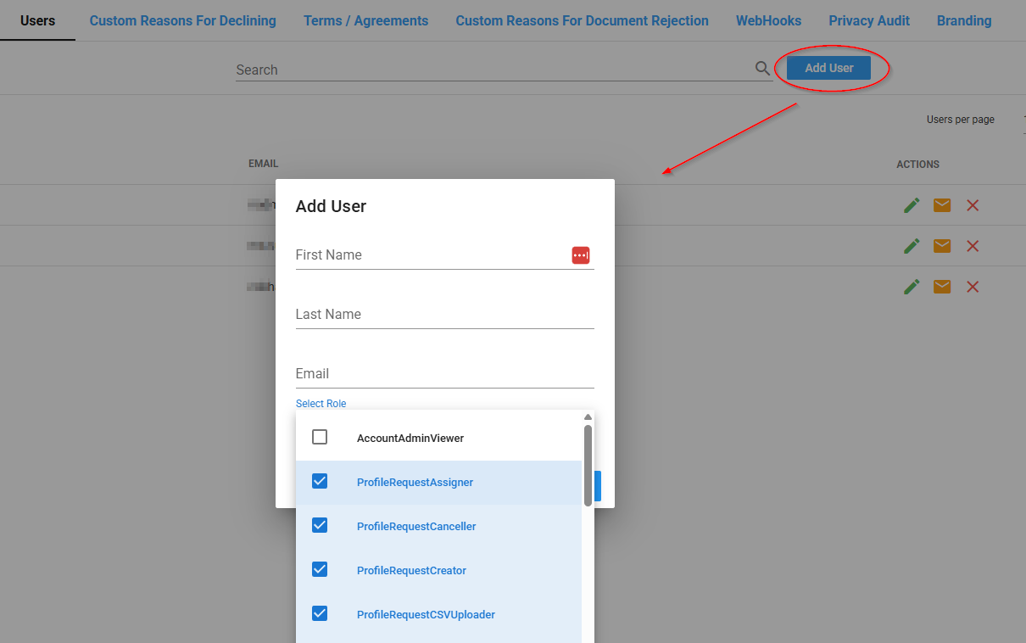Screen dimensions: 1026x643
Task: Click the edit pencil icon in second user row
Action: pos(912,246)
